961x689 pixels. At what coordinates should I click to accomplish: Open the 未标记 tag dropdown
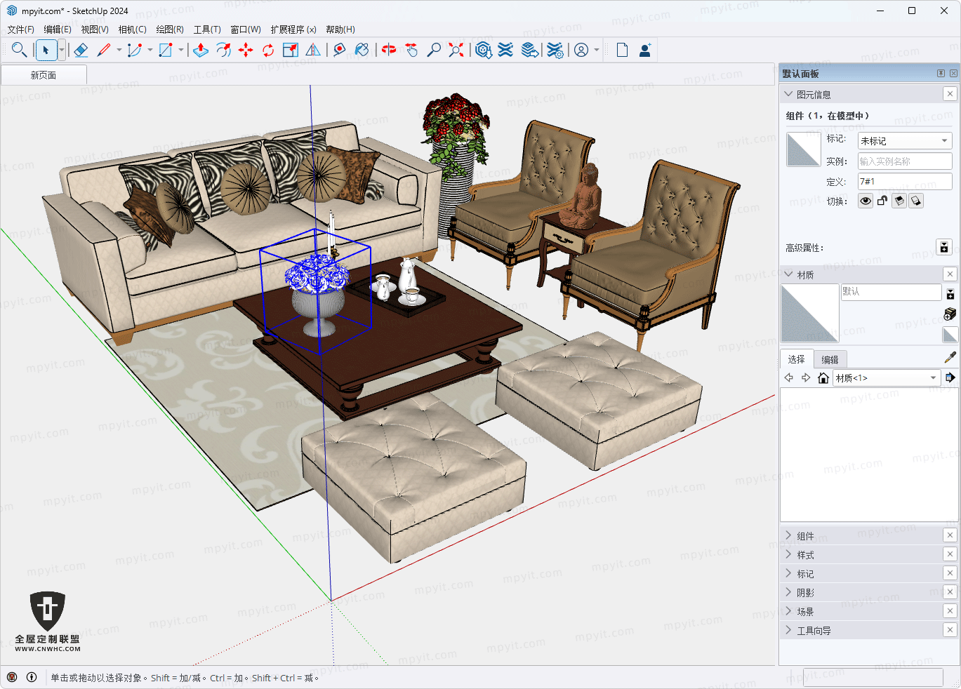[905, 141]
